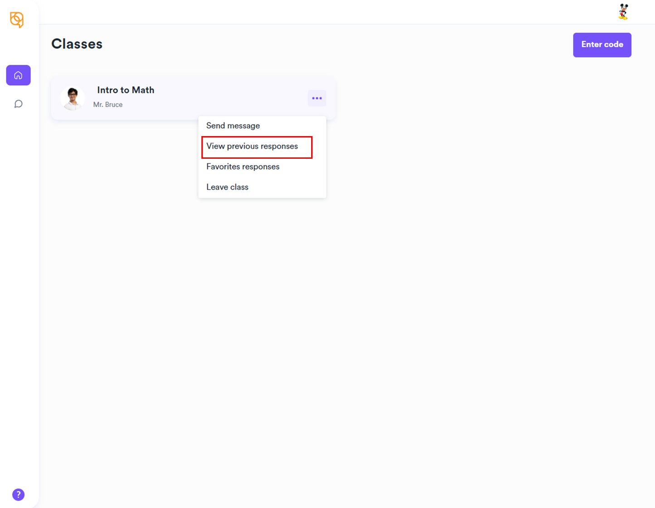
Task: Click blank area of the left sidebar
Action: click(x=18, y=272)
